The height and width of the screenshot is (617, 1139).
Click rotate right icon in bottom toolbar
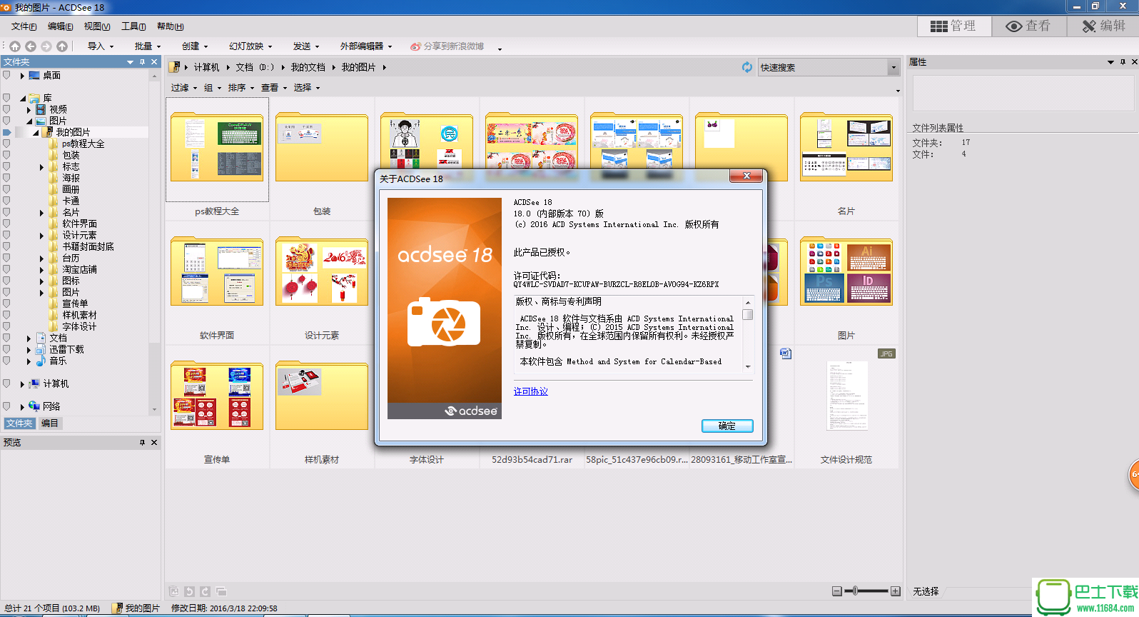coord(205,591)
